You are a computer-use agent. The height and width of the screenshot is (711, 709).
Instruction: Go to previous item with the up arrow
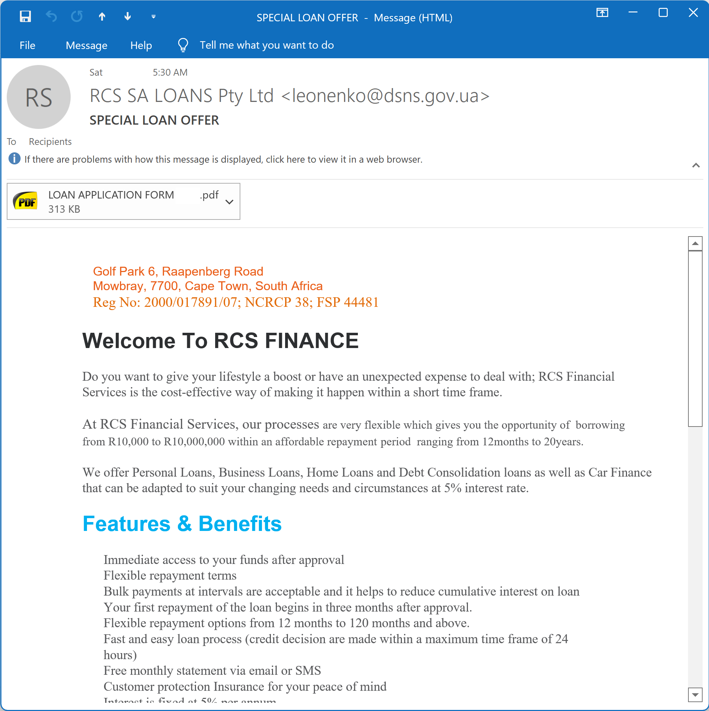click(x=102, y=17)
